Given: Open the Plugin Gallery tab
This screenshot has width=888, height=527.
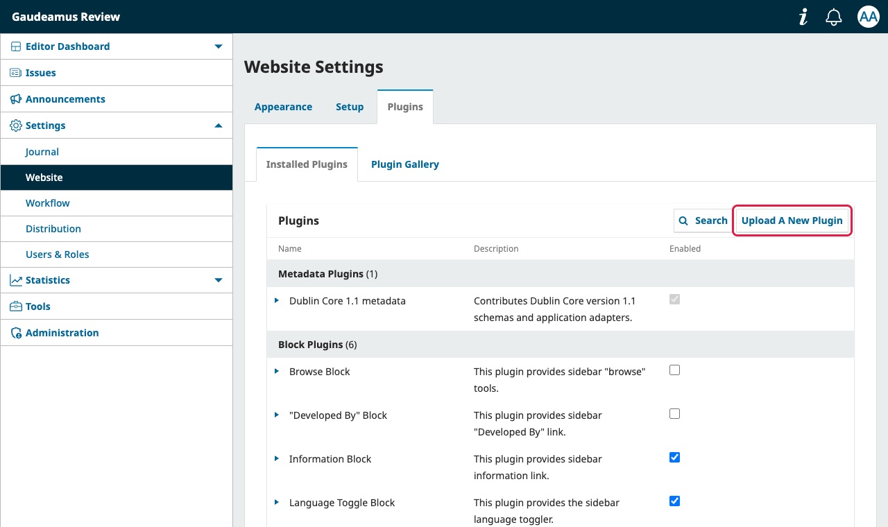Looking at the screenshot, I should (405, 164).
